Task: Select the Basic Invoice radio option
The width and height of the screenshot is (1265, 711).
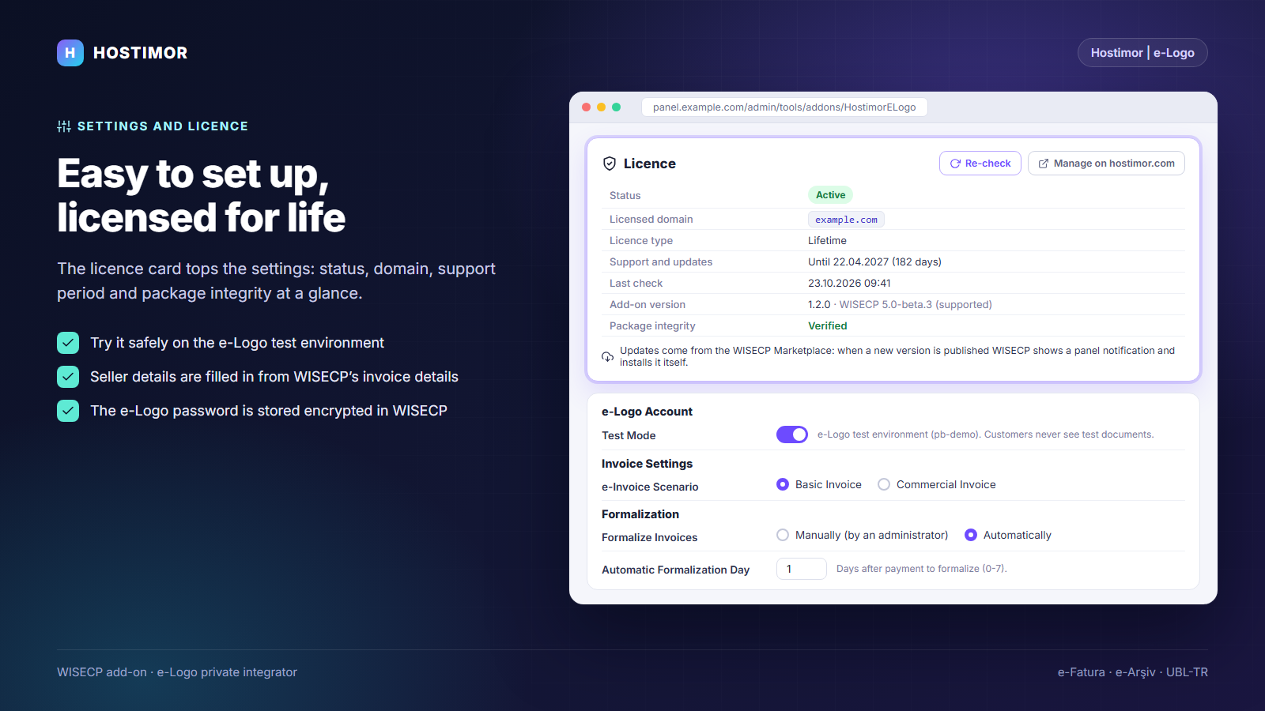Action: point(783,484)
